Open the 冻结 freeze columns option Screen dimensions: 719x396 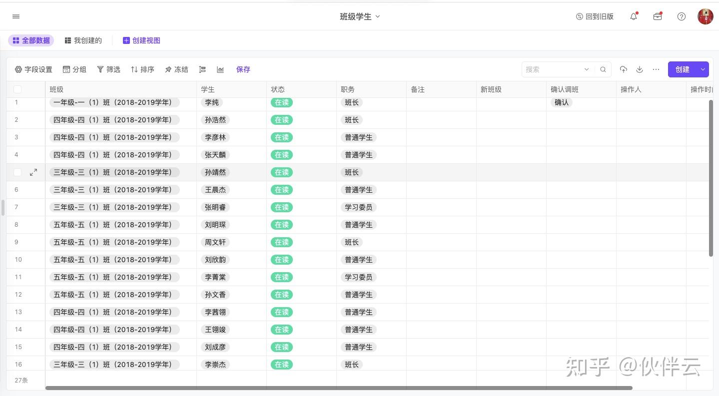[x=176, y=69]
